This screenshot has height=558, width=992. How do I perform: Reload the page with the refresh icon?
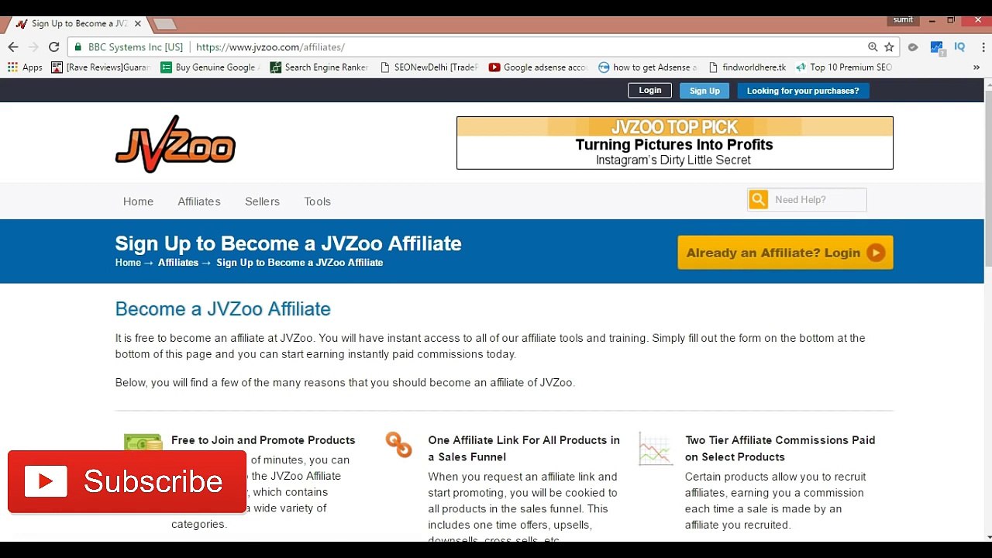54,47
